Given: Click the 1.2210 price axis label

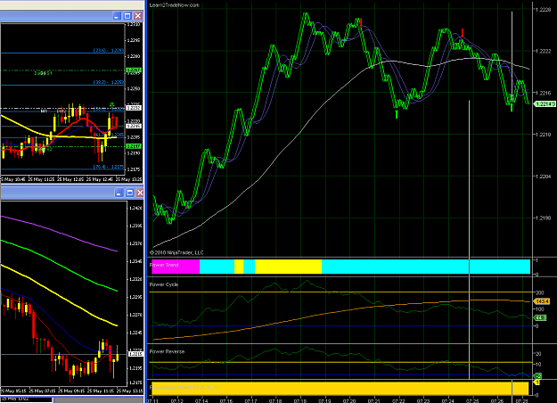Looking at the screenshot, I should pos(543,135).
